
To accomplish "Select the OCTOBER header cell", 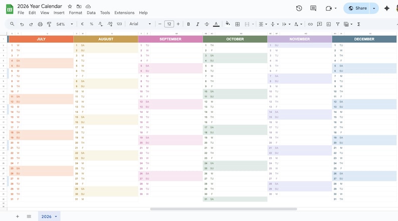I will [235, 39].
